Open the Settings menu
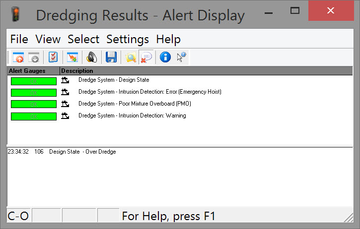This screenshot has width=360, height=229. tap(128, 39)
